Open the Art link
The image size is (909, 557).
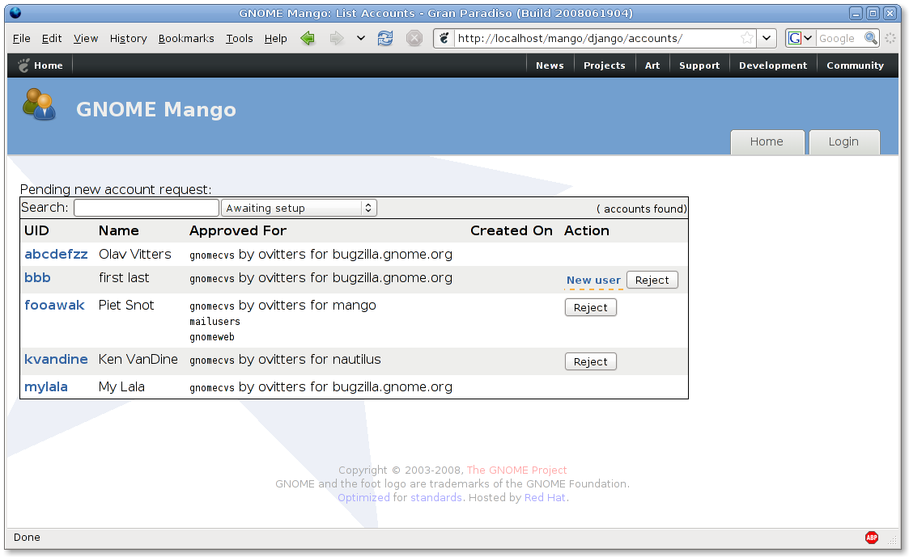652,65
